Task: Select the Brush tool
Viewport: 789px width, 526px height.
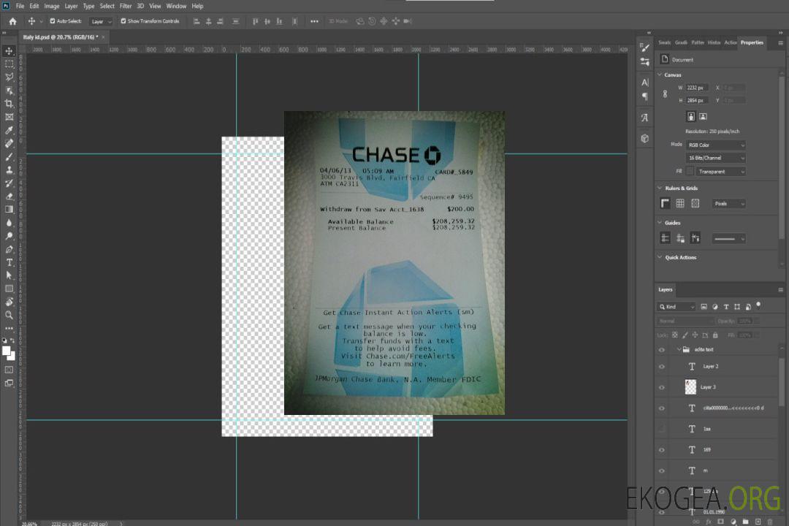Action: coord(9,156)
